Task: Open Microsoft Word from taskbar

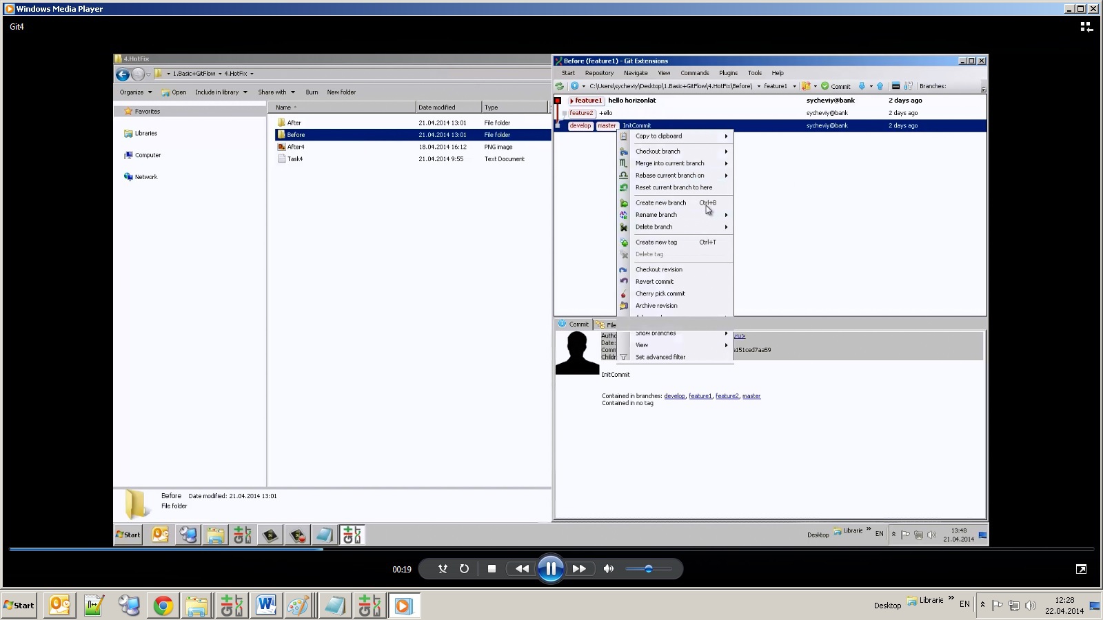Action: (x=265, y=606)
